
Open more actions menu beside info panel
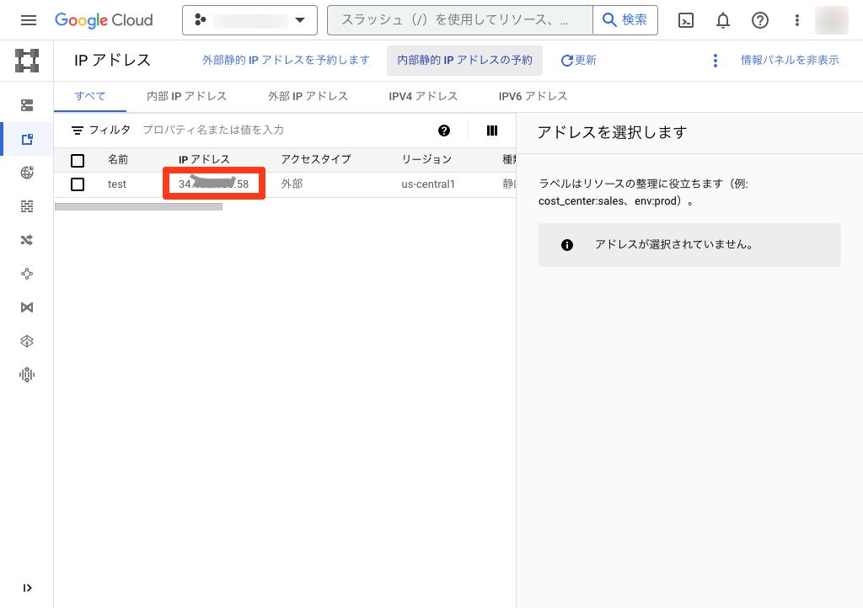pyautogui.click(x=716, y=61)
